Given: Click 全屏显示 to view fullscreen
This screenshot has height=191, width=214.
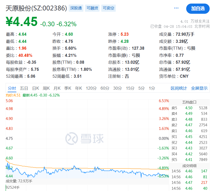Looking at the screenshot, I should tap(199, 88).
